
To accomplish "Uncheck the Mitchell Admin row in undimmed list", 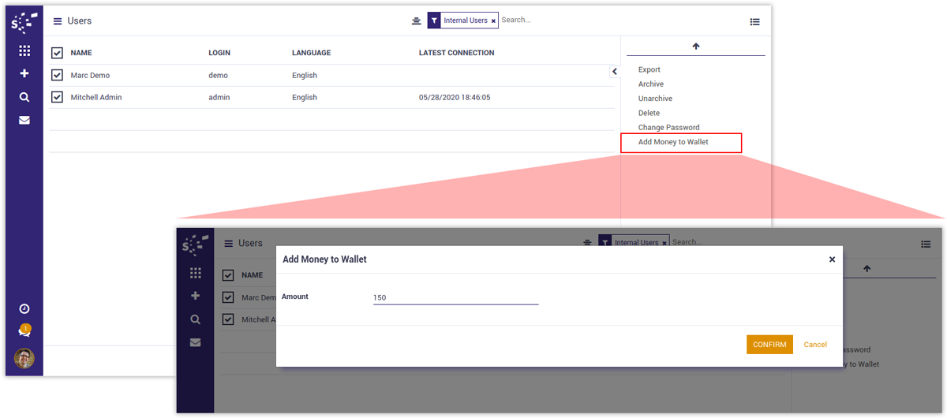I will 57,97.
